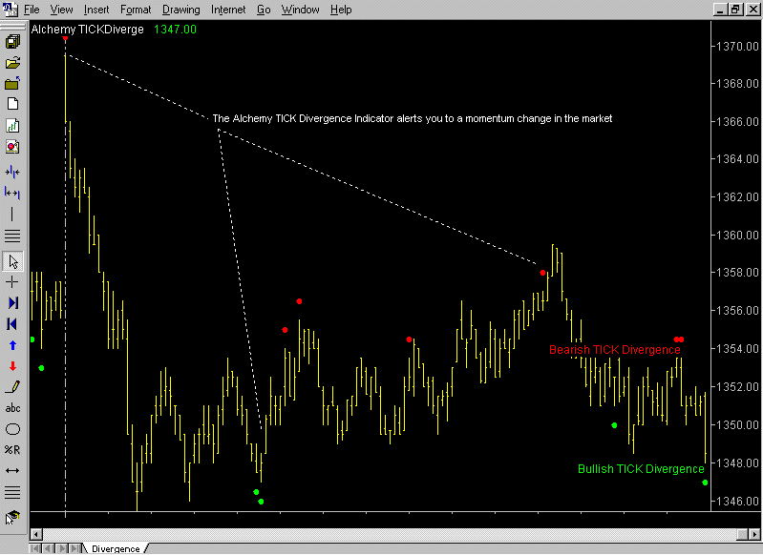Select the abc text tool
The height and width of the screenshot is (555, 763).
click(12, 408)
